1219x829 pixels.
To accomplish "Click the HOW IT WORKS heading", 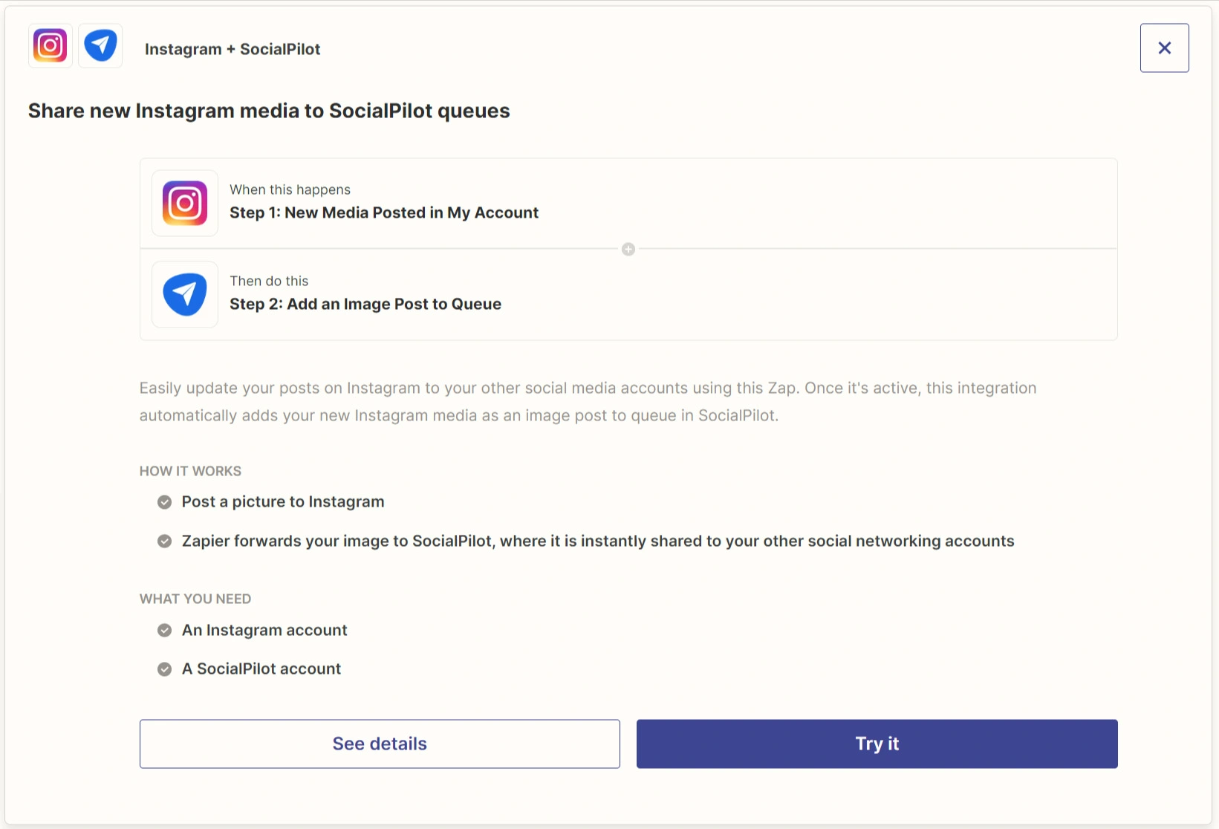I will pyautogui.click(x=190, y=471).
